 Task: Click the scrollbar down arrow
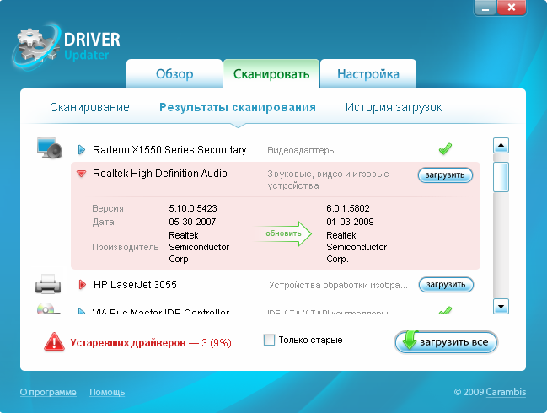click(x=501, y=306)
